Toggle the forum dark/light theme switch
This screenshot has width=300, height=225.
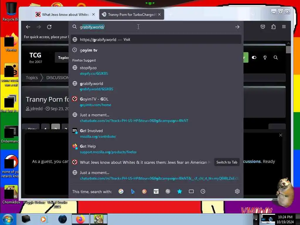pyautogui.click(x=254, y=57)
